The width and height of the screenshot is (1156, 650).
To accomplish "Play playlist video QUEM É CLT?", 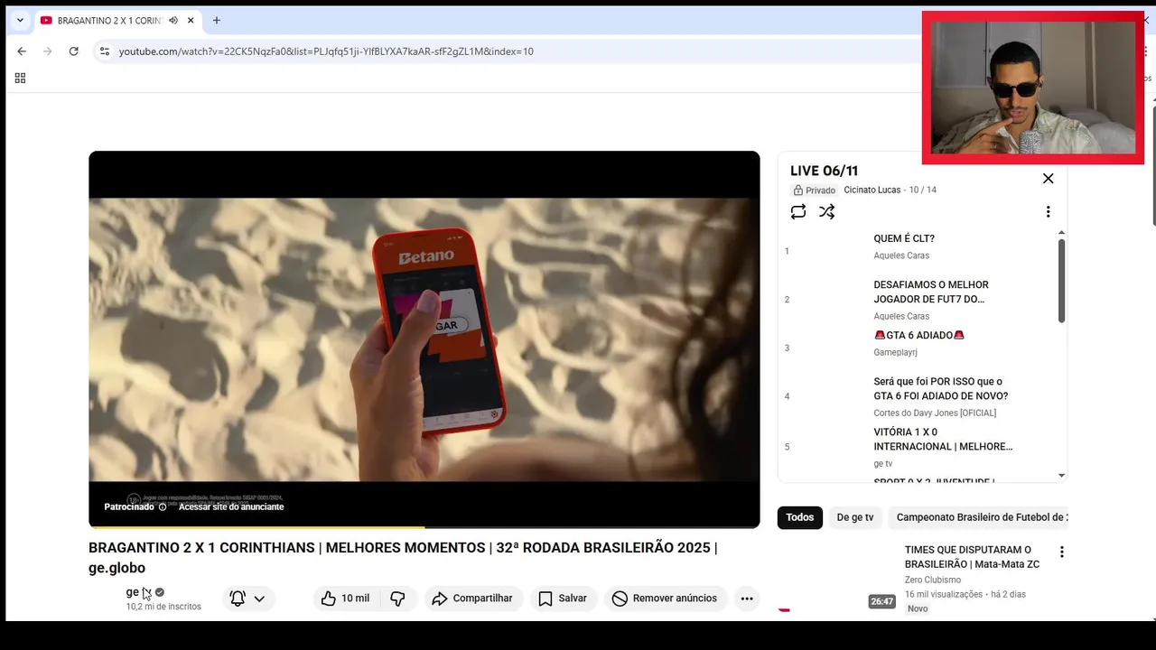I will pos(903,238).
